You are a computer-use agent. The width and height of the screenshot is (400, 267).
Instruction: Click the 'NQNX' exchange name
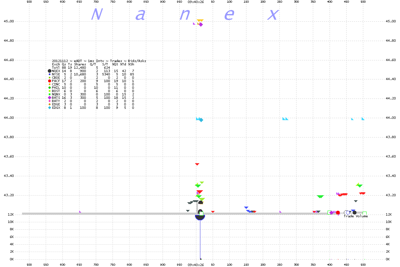[x=56, y=94]
